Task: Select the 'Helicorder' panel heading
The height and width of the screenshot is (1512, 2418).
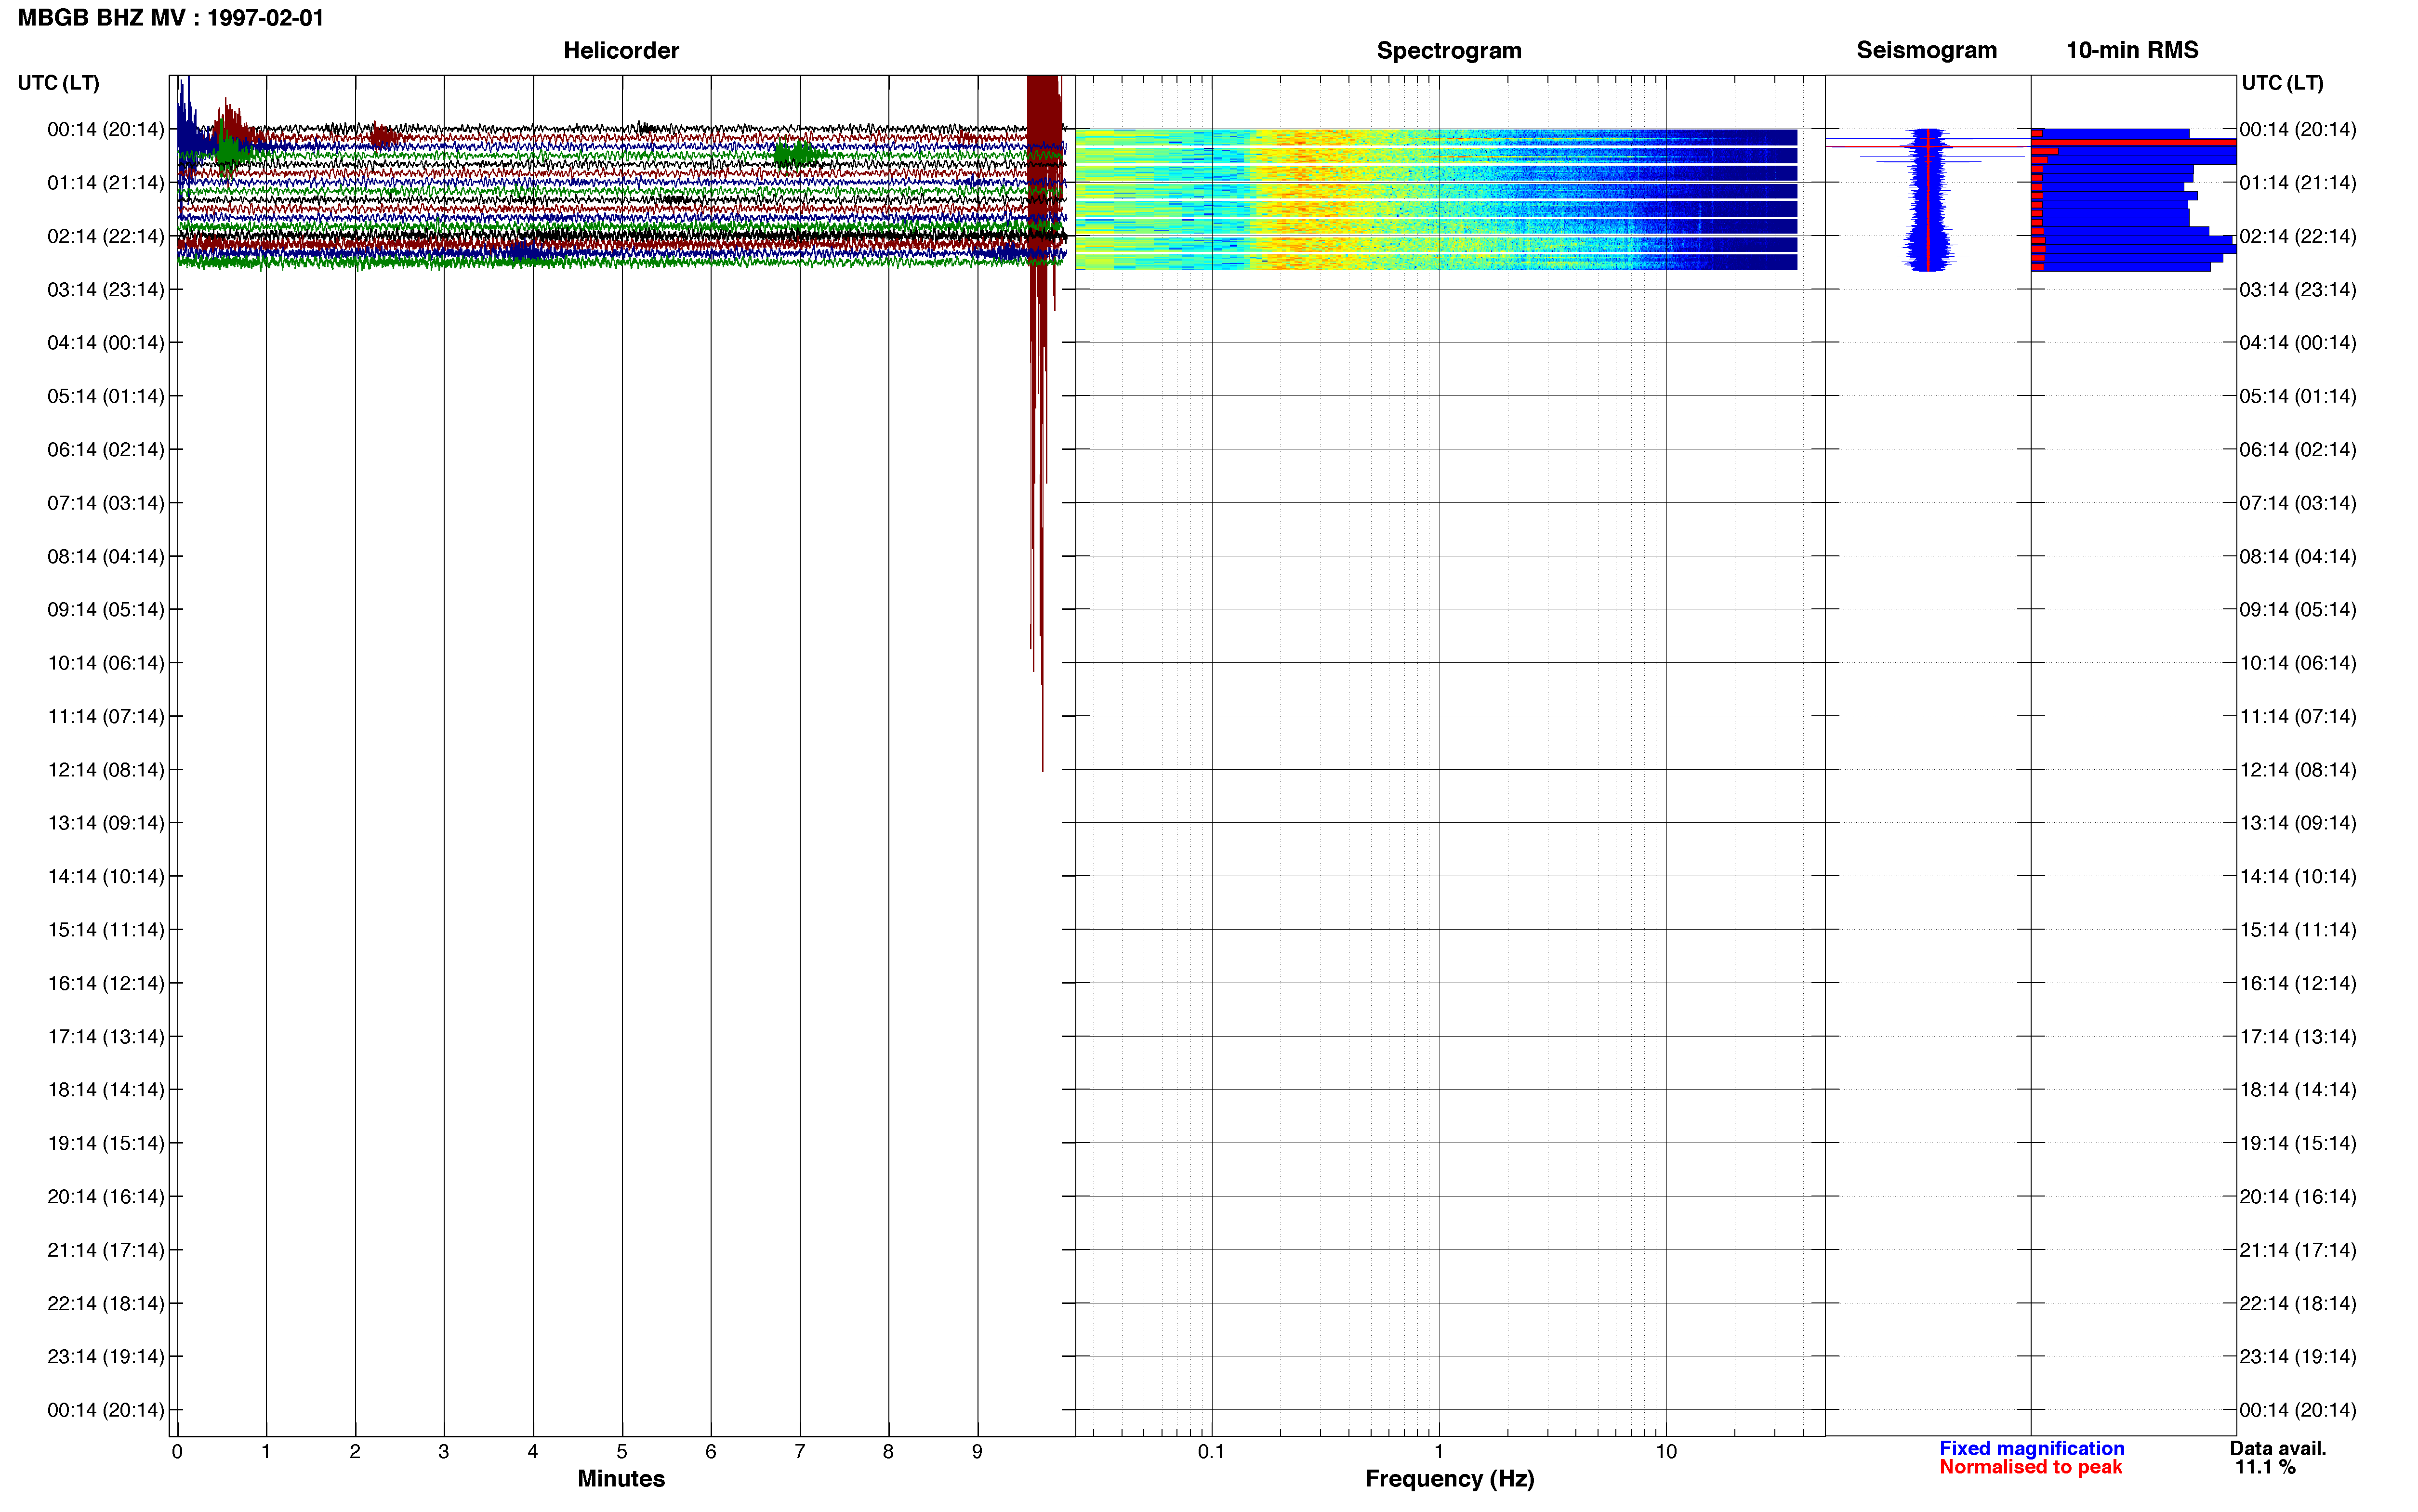Action: (x=621, y=50)
